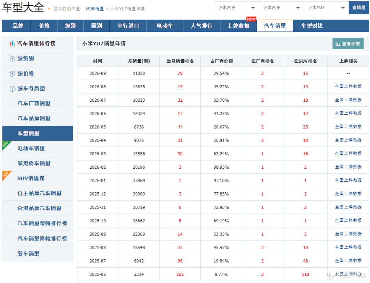Click 全国上牌数据 link for 2025-10

point(348,221)
